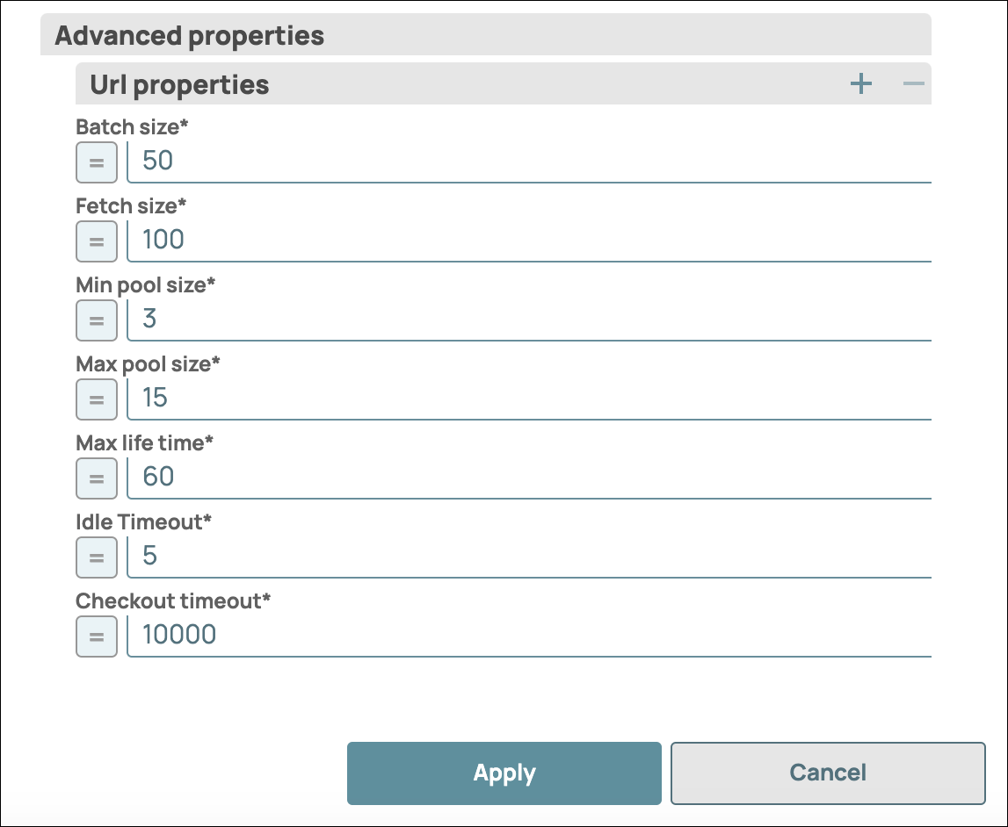Click the equals icon beside Min pool size

[x=96, y=320]
